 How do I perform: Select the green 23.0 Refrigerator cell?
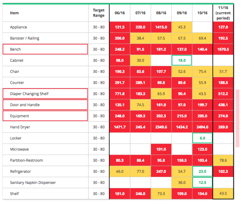click(x=202, y=171)
